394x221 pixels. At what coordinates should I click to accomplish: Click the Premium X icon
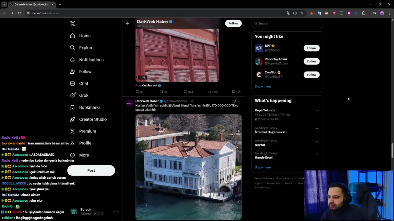point(72,131)
